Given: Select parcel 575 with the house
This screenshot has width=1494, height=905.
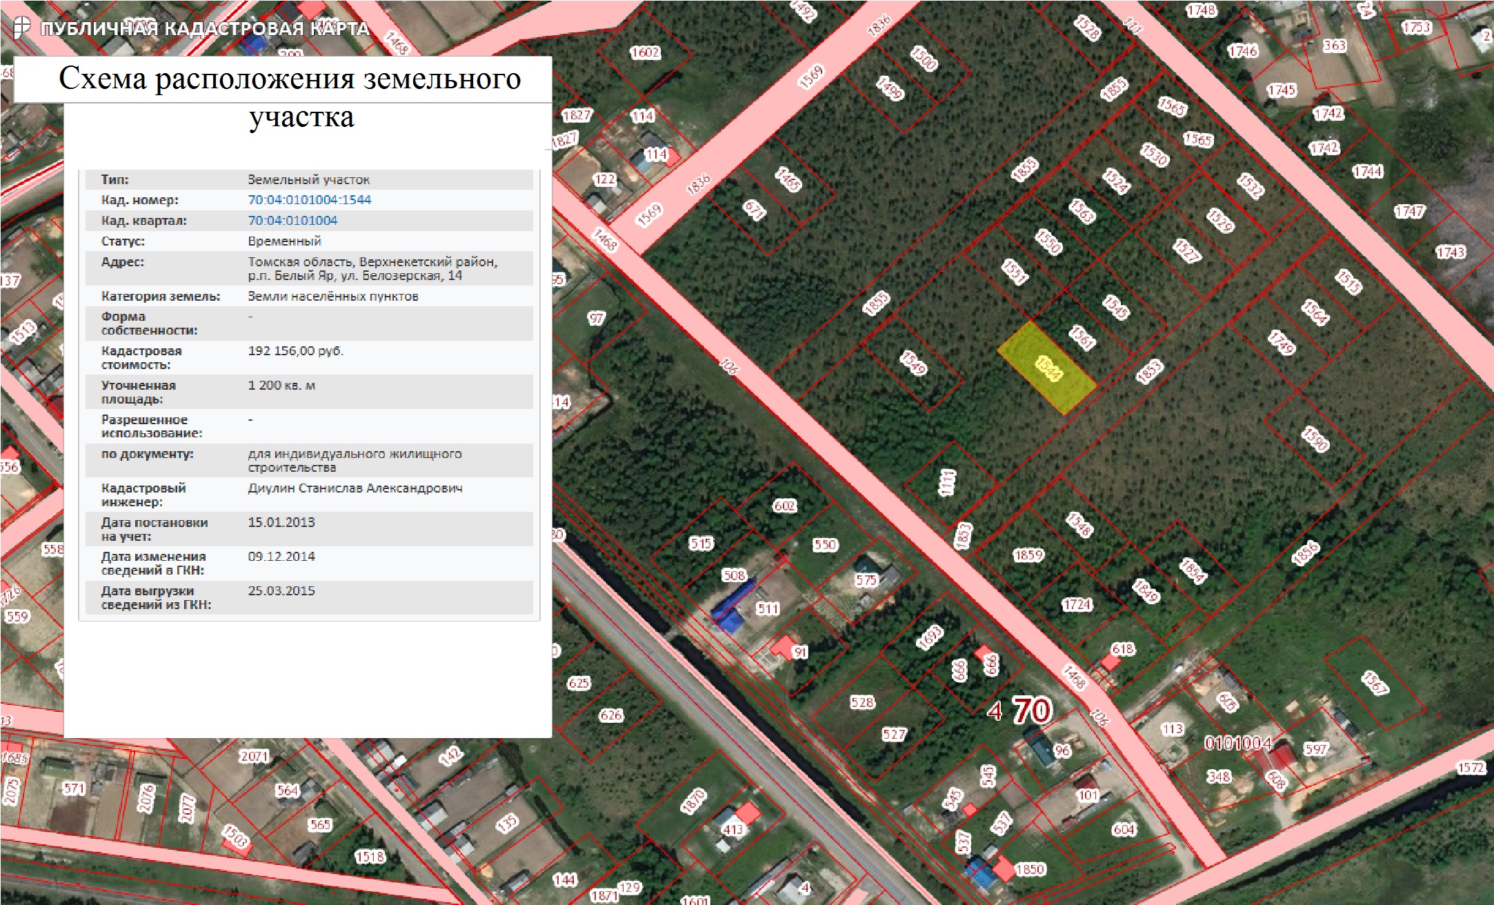Looking at the screenshot, I should tap(866, 580).
